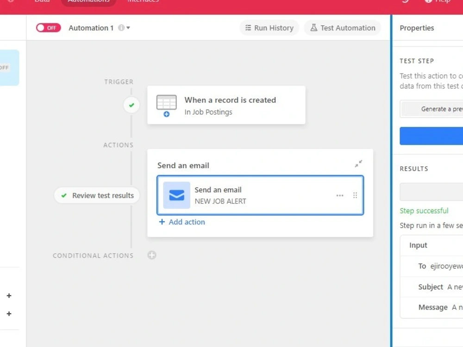Click the To field value in results
Image resolution: width=463 pixels, height=347 pixels.
[x=446, y=266]
